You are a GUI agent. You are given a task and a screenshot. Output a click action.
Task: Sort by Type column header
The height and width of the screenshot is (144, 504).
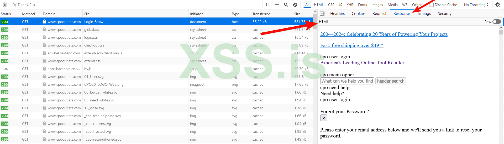pos(240,14)
